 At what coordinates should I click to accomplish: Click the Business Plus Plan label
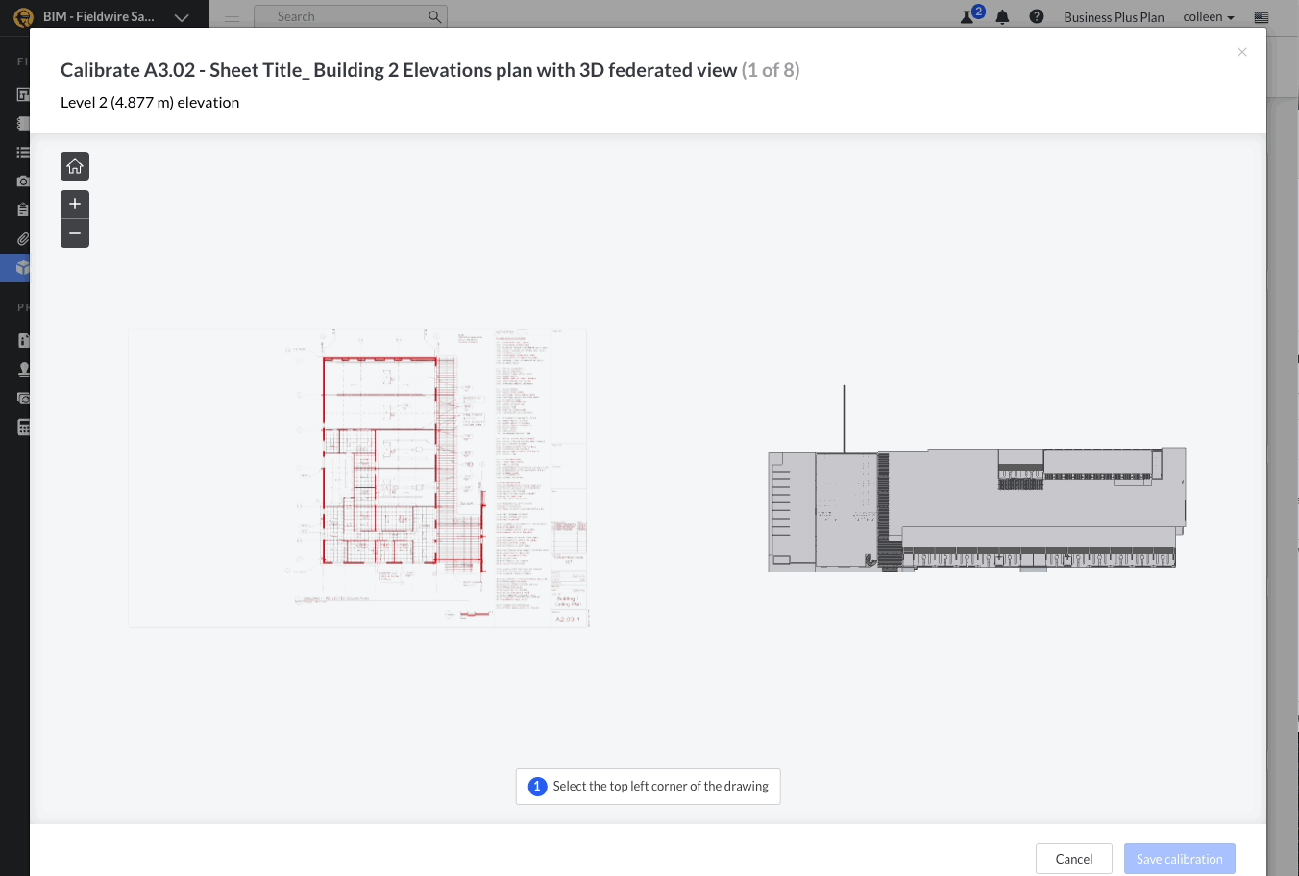1114,16
